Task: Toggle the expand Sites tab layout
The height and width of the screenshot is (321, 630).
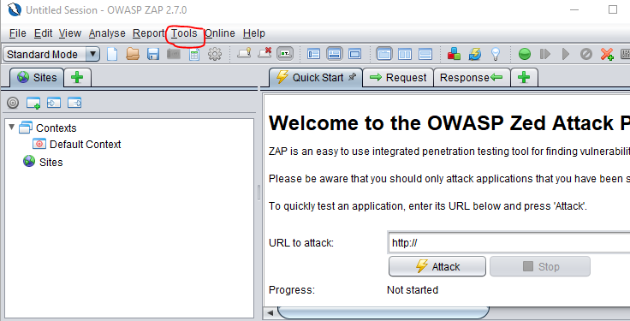Action: (313, 54)
